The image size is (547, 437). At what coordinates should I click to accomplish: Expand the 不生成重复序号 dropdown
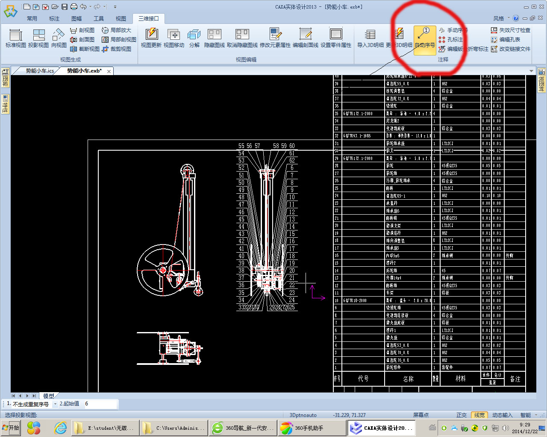[55, 404]
